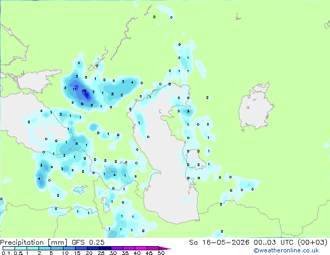Select the 40–45 mm magenta legend box
The width and height of the screenshot is (330, 255).
tap(141, 248)
